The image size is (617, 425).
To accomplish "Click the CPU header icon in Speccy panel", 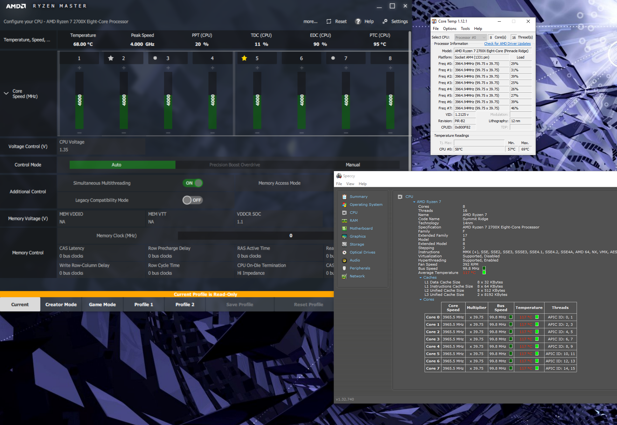I will click(400, 197).
